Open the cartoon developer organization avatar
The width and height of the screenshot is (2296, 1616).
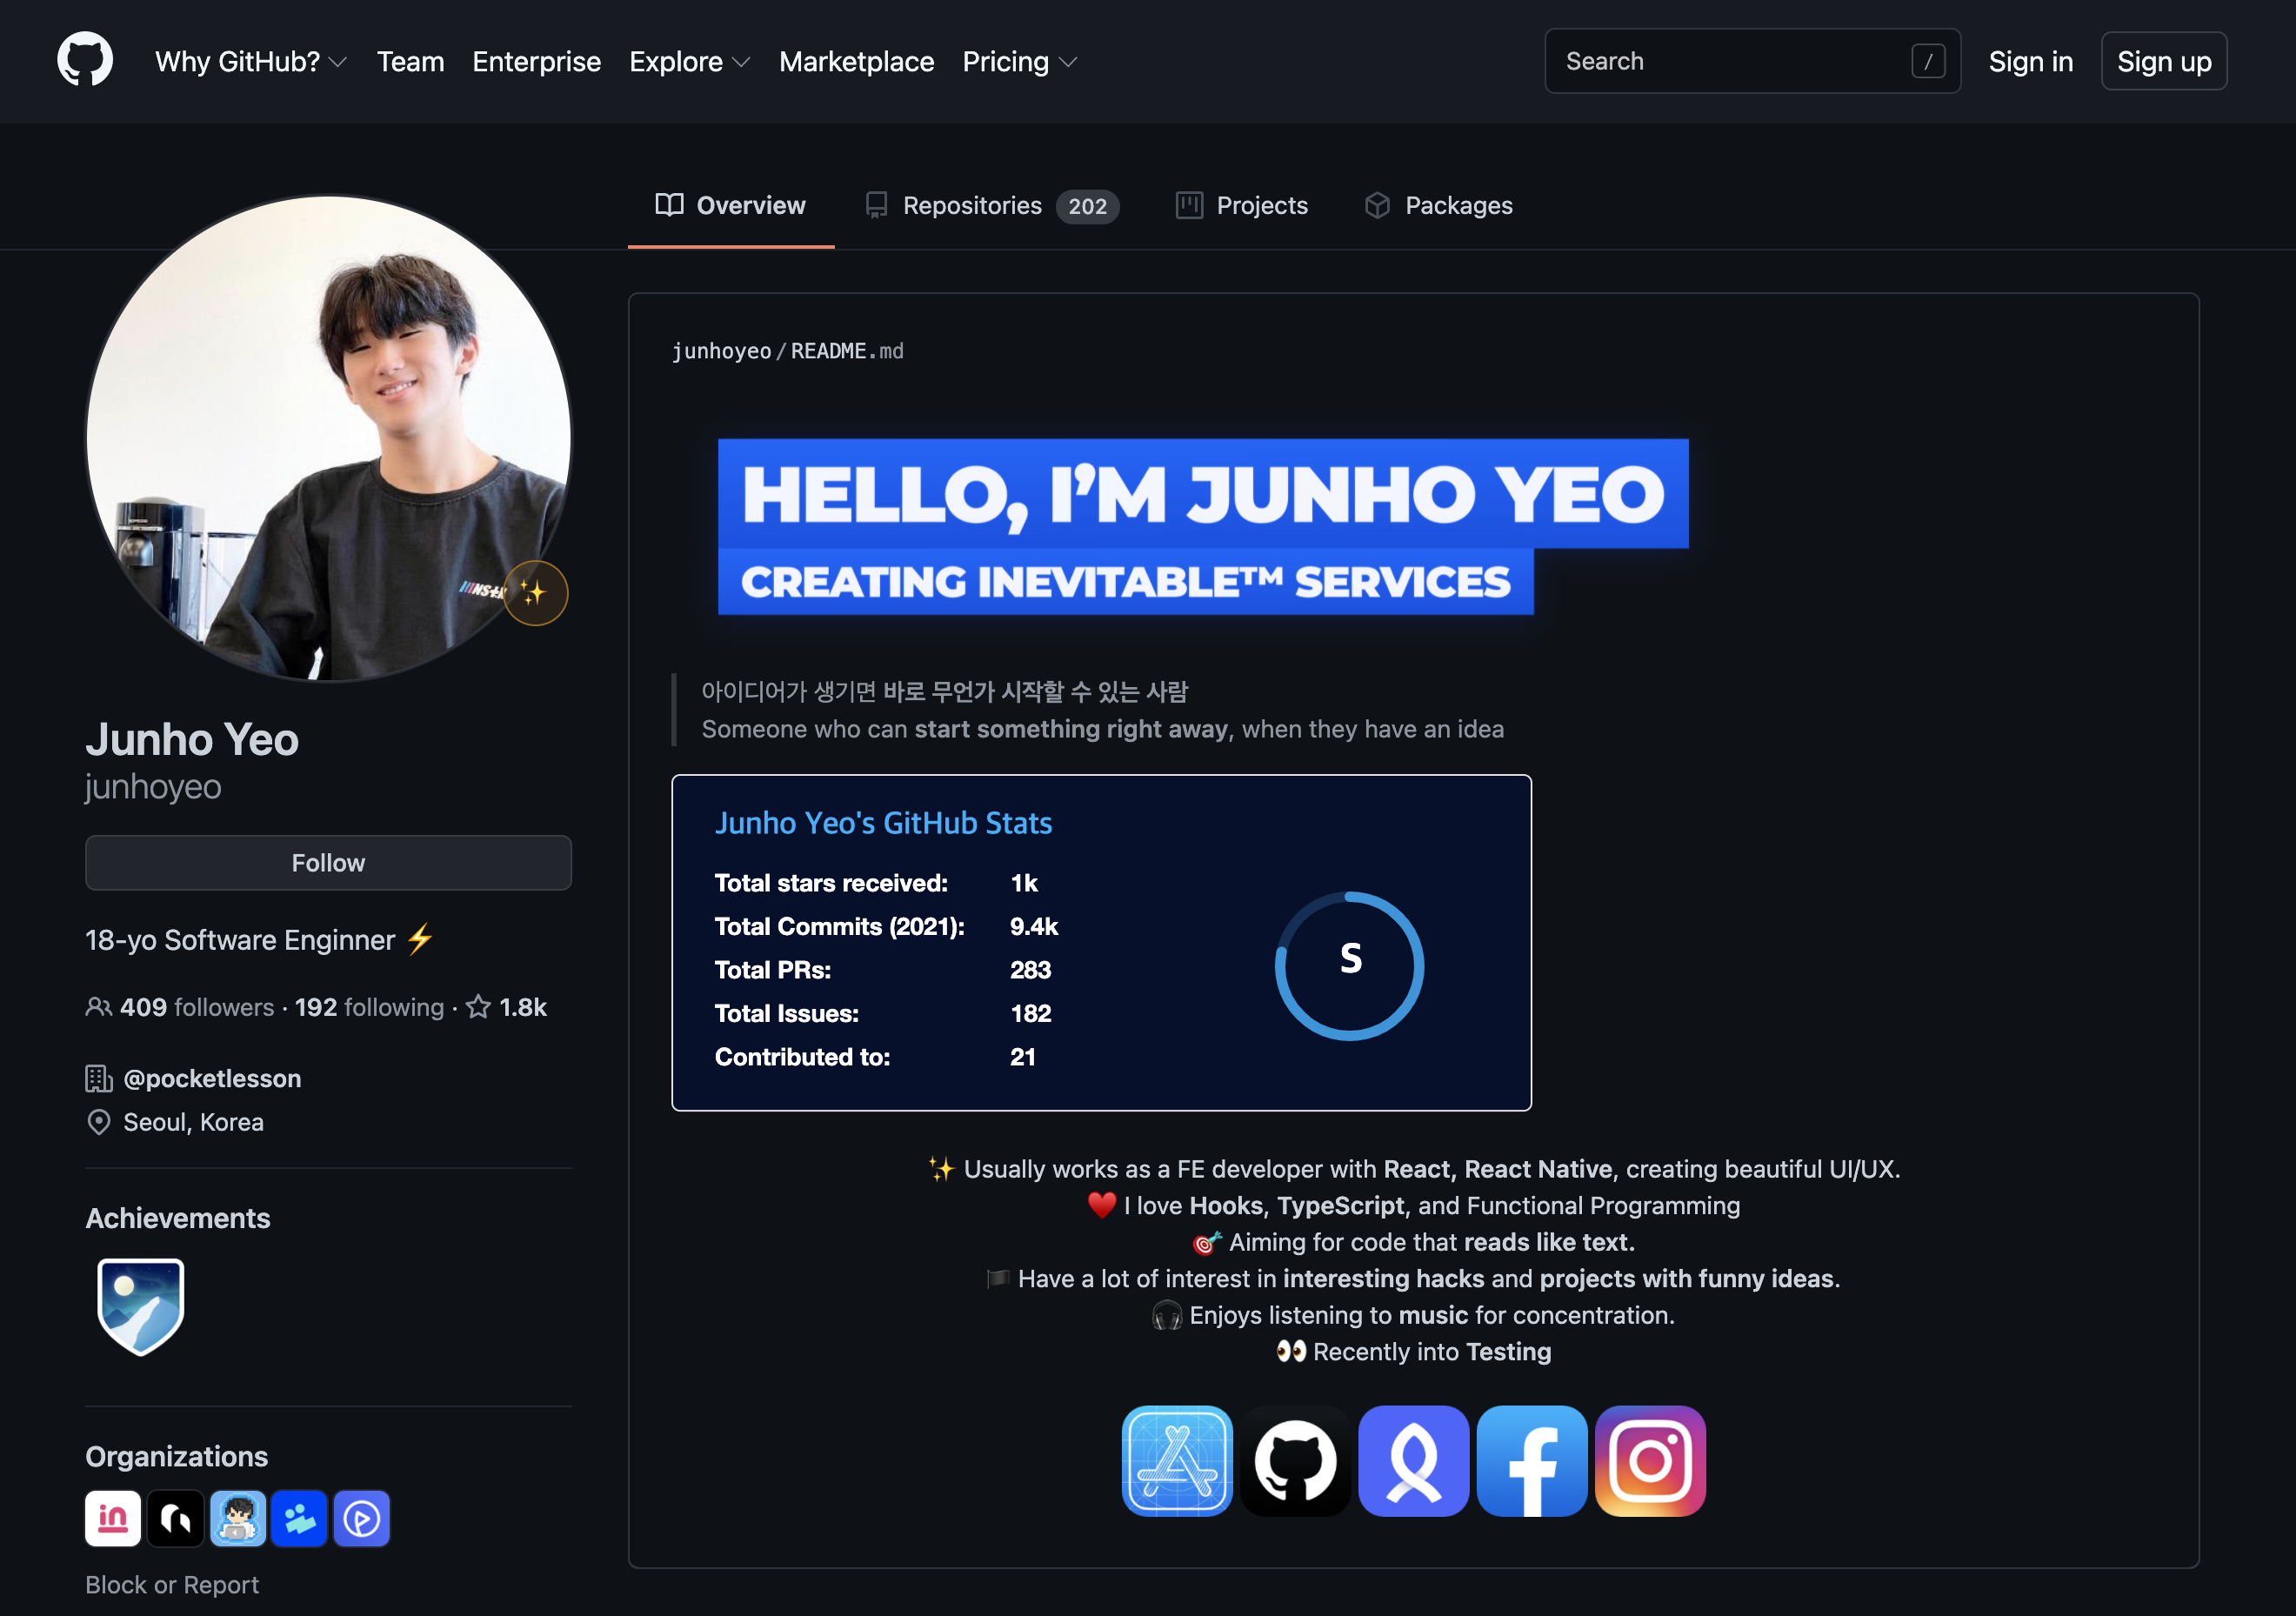(238, 1518)
